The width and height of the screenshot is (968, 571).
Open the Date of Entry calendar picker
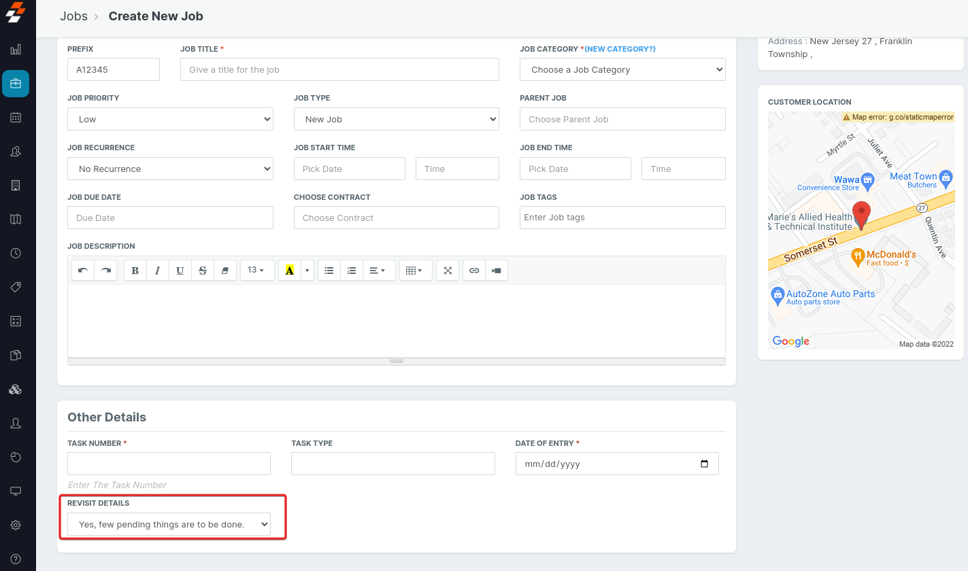point(704,464)
